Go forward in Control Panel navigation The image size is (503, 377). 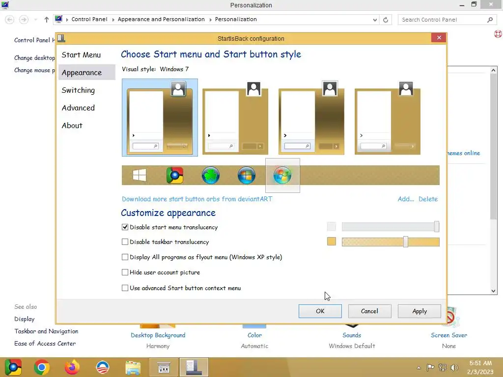[24, 20]
